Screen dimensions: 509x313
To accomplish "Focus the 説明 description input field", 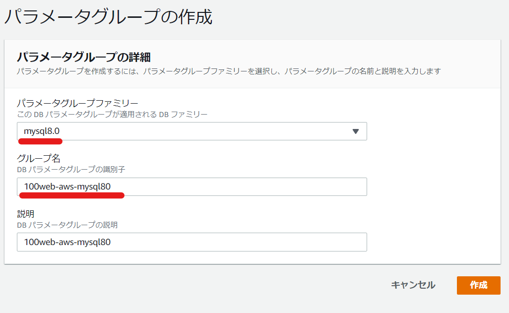I will point(192,242).
